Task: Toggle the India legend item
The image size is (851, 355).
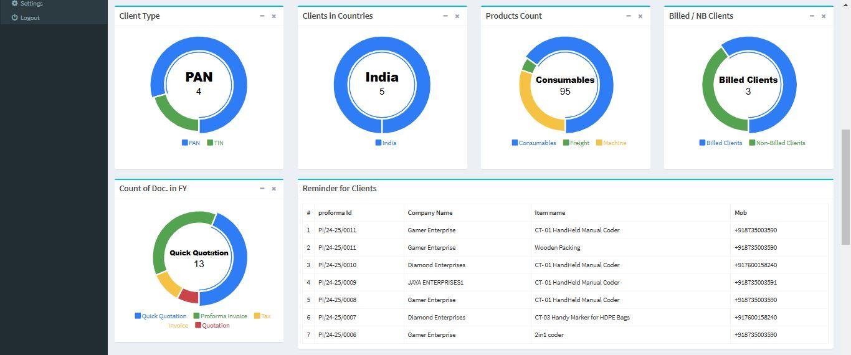Action: (x=386, y=143)
